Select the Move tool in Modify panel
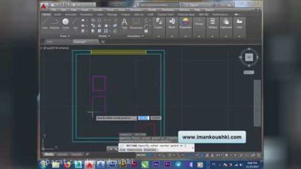 tap(93, 20)
